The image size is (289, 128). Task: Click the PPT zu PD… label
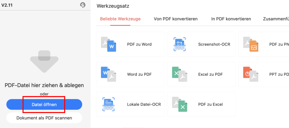(279, 74)
